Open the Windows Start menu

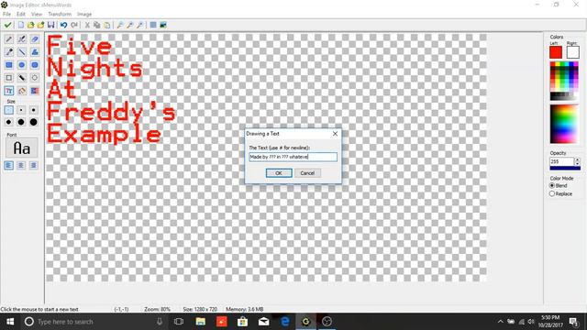(10, 322)
